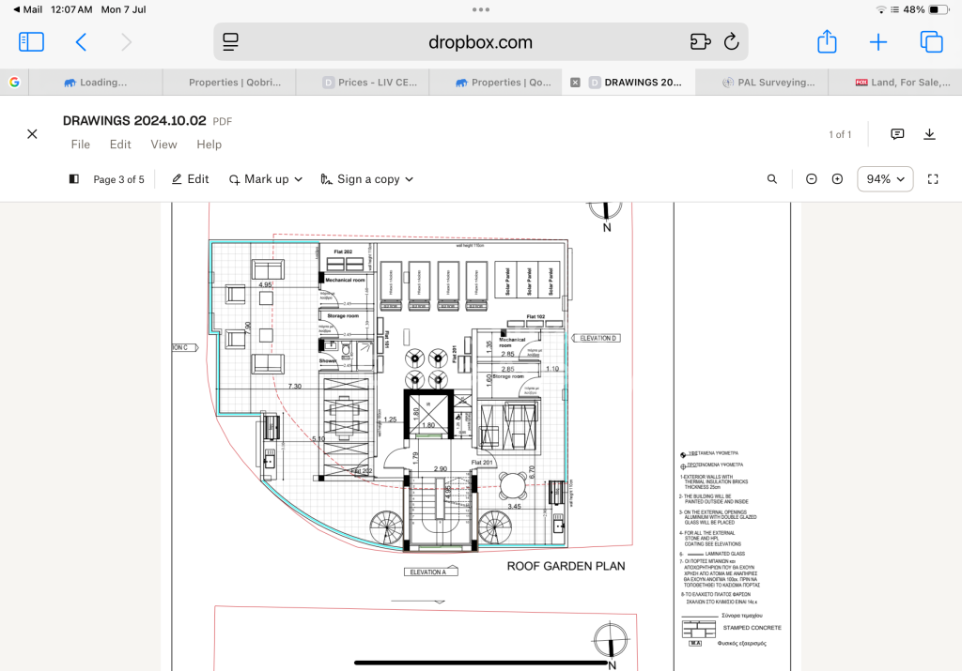This screenshot has height=671, width=962.
Task: Click the Edit PDF button
Action: 190,179
